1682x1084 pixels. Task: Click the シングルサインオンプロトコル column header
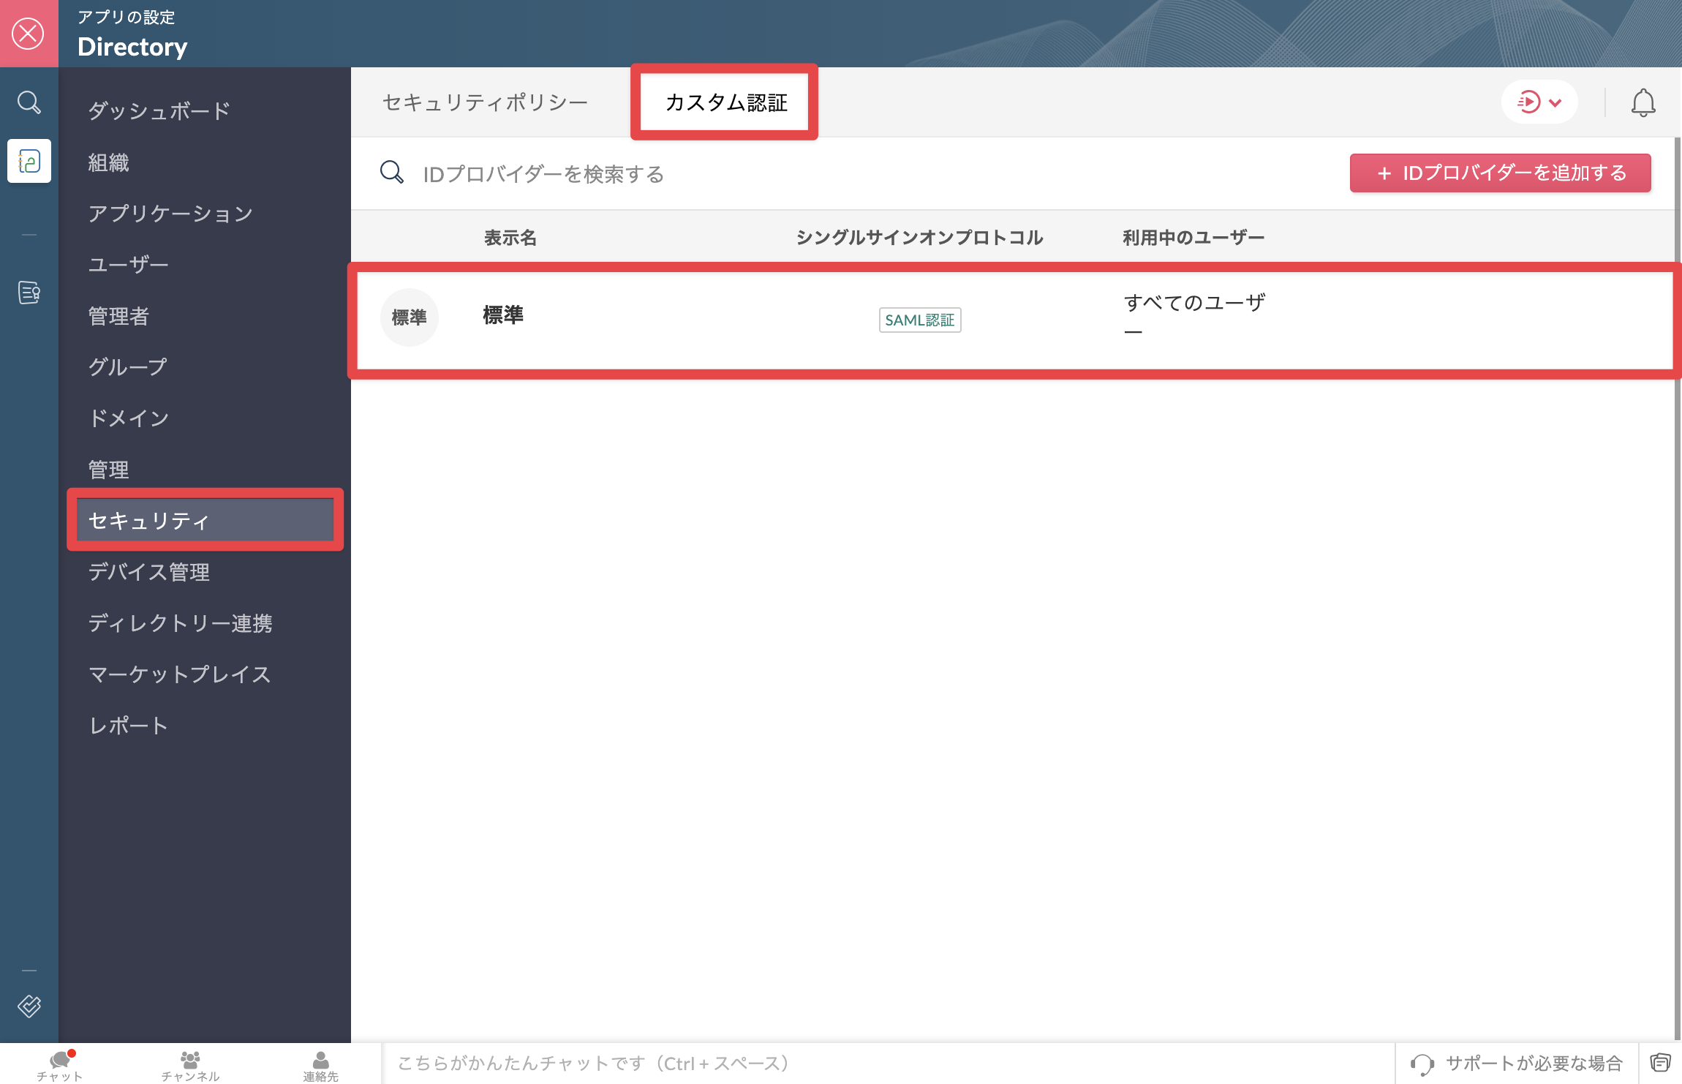click(919, 238)
